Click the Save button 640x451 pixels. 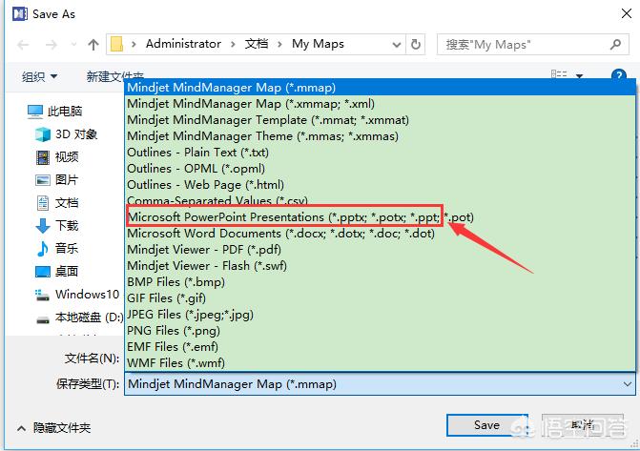pos(486,425)
